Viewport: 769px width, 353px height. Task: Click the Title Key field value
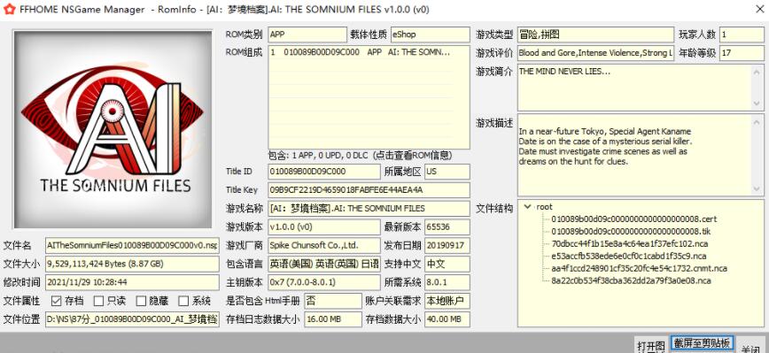point(369,190)
